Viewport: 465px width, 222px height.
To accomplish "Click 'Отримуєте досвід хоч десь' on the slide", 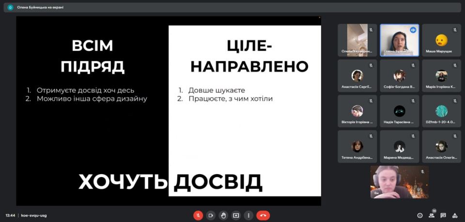I will click(x=85, y=90).
